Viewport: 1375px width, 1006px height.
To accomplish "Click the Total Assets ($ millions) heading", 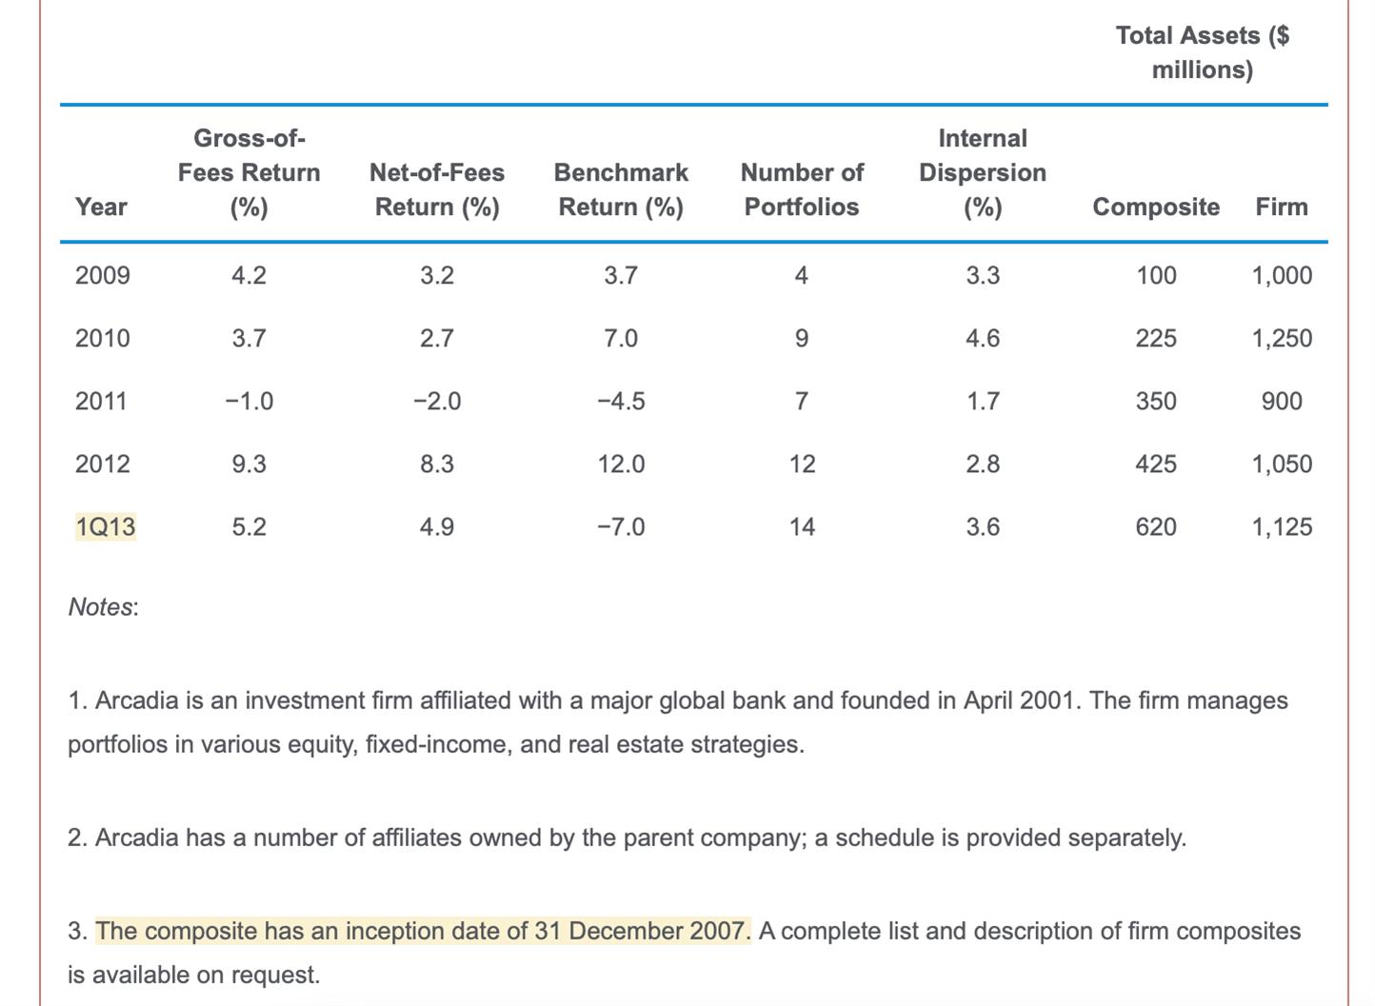I will coord(1203,52).
